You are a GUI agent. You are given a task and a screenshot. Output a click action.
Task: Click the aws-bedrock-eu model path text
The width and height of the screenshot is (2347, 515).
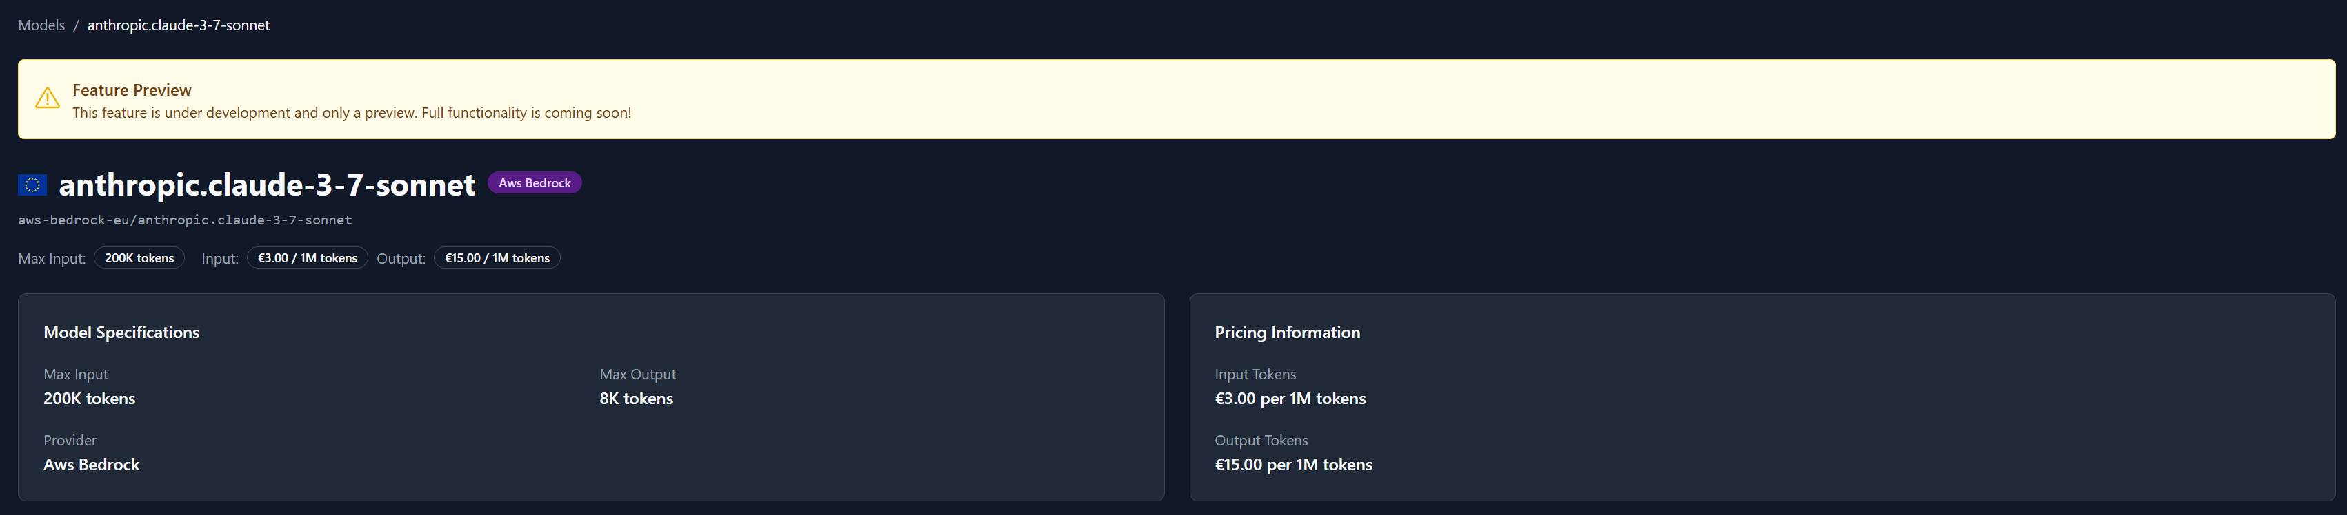tap(185, 220)
